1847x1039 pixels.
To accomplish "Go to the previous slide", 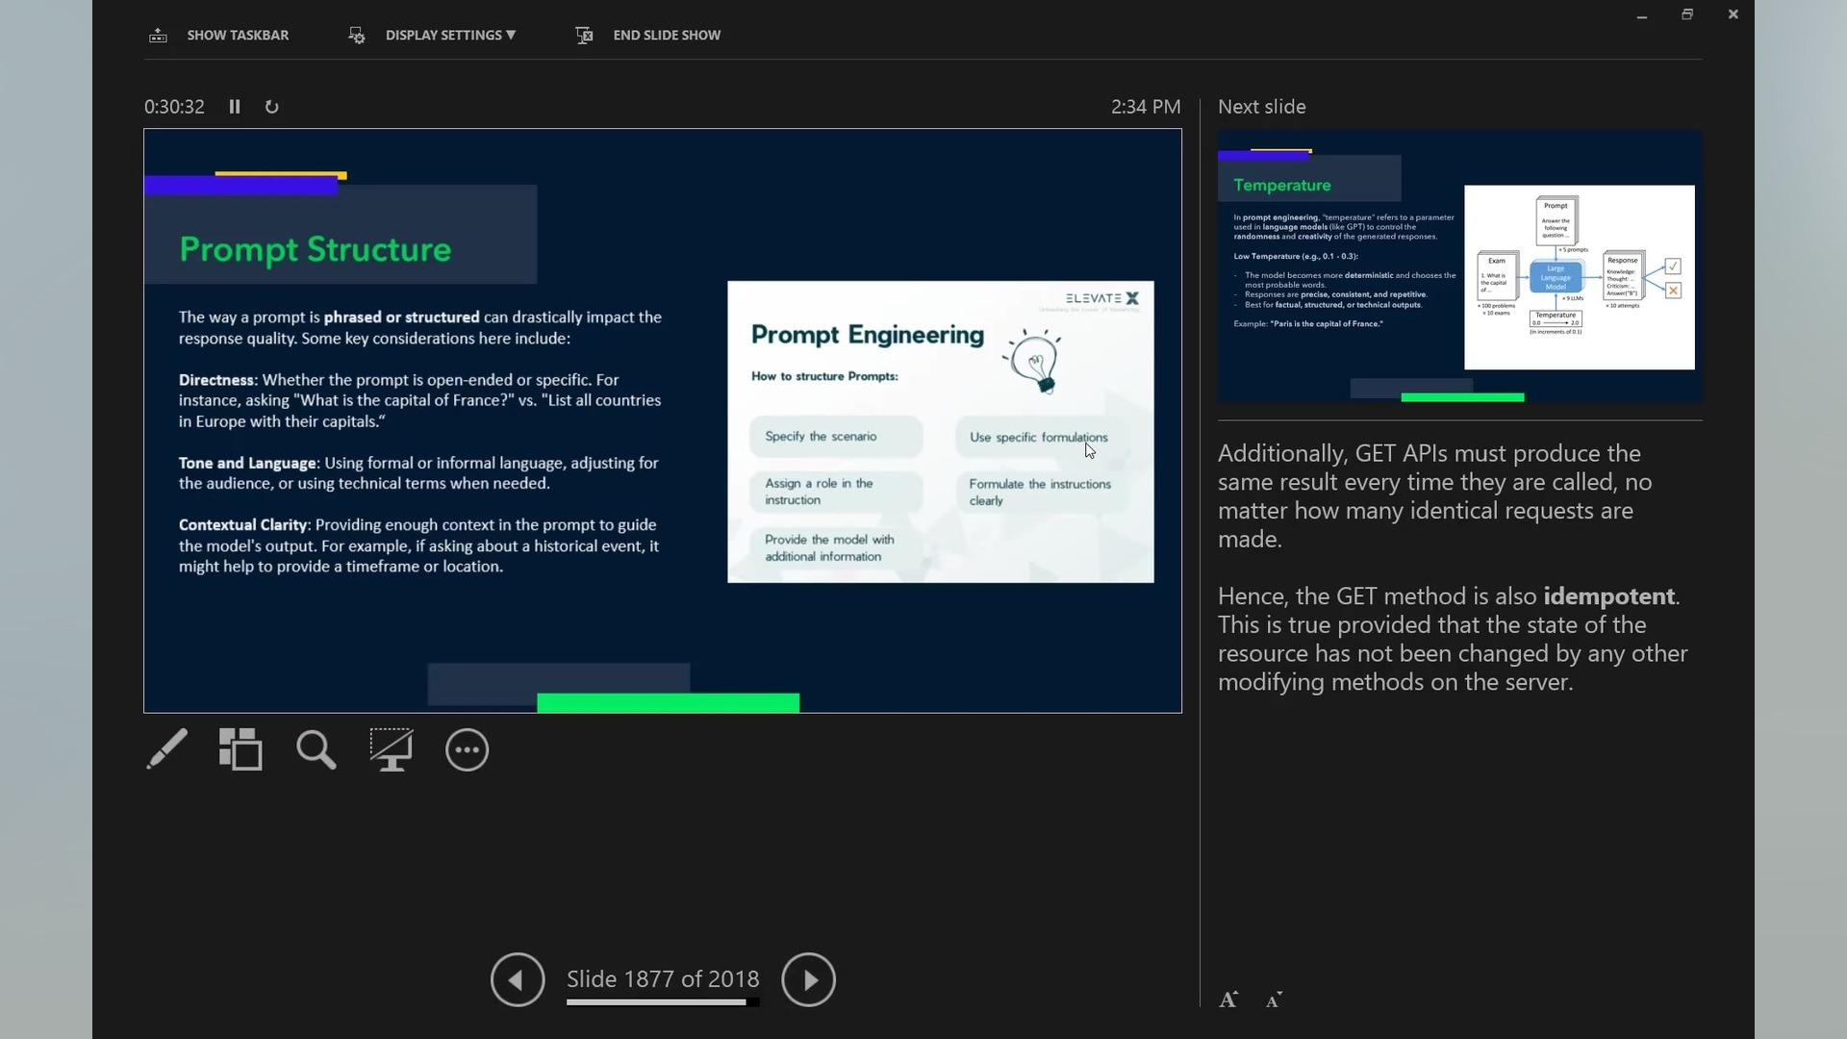I will tap(518, 979).
